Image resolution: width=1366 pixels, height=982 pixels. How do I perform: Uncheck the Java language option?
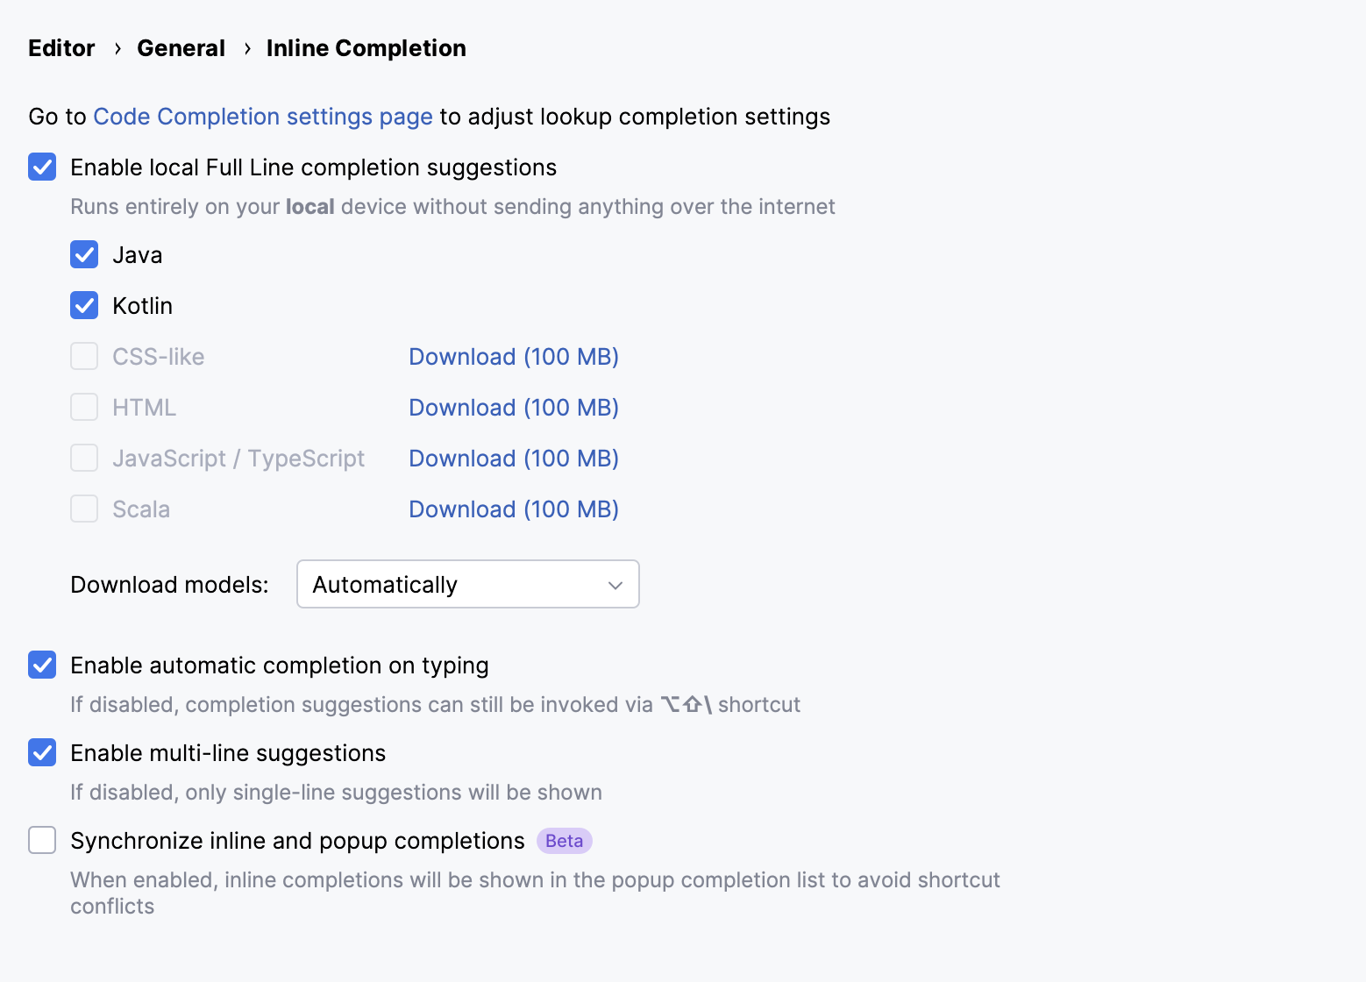(x=83, y=254)
